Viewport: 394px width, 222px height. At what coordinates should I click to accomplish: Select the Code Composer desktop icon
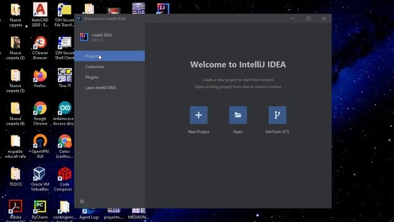[x=64, y=179]
